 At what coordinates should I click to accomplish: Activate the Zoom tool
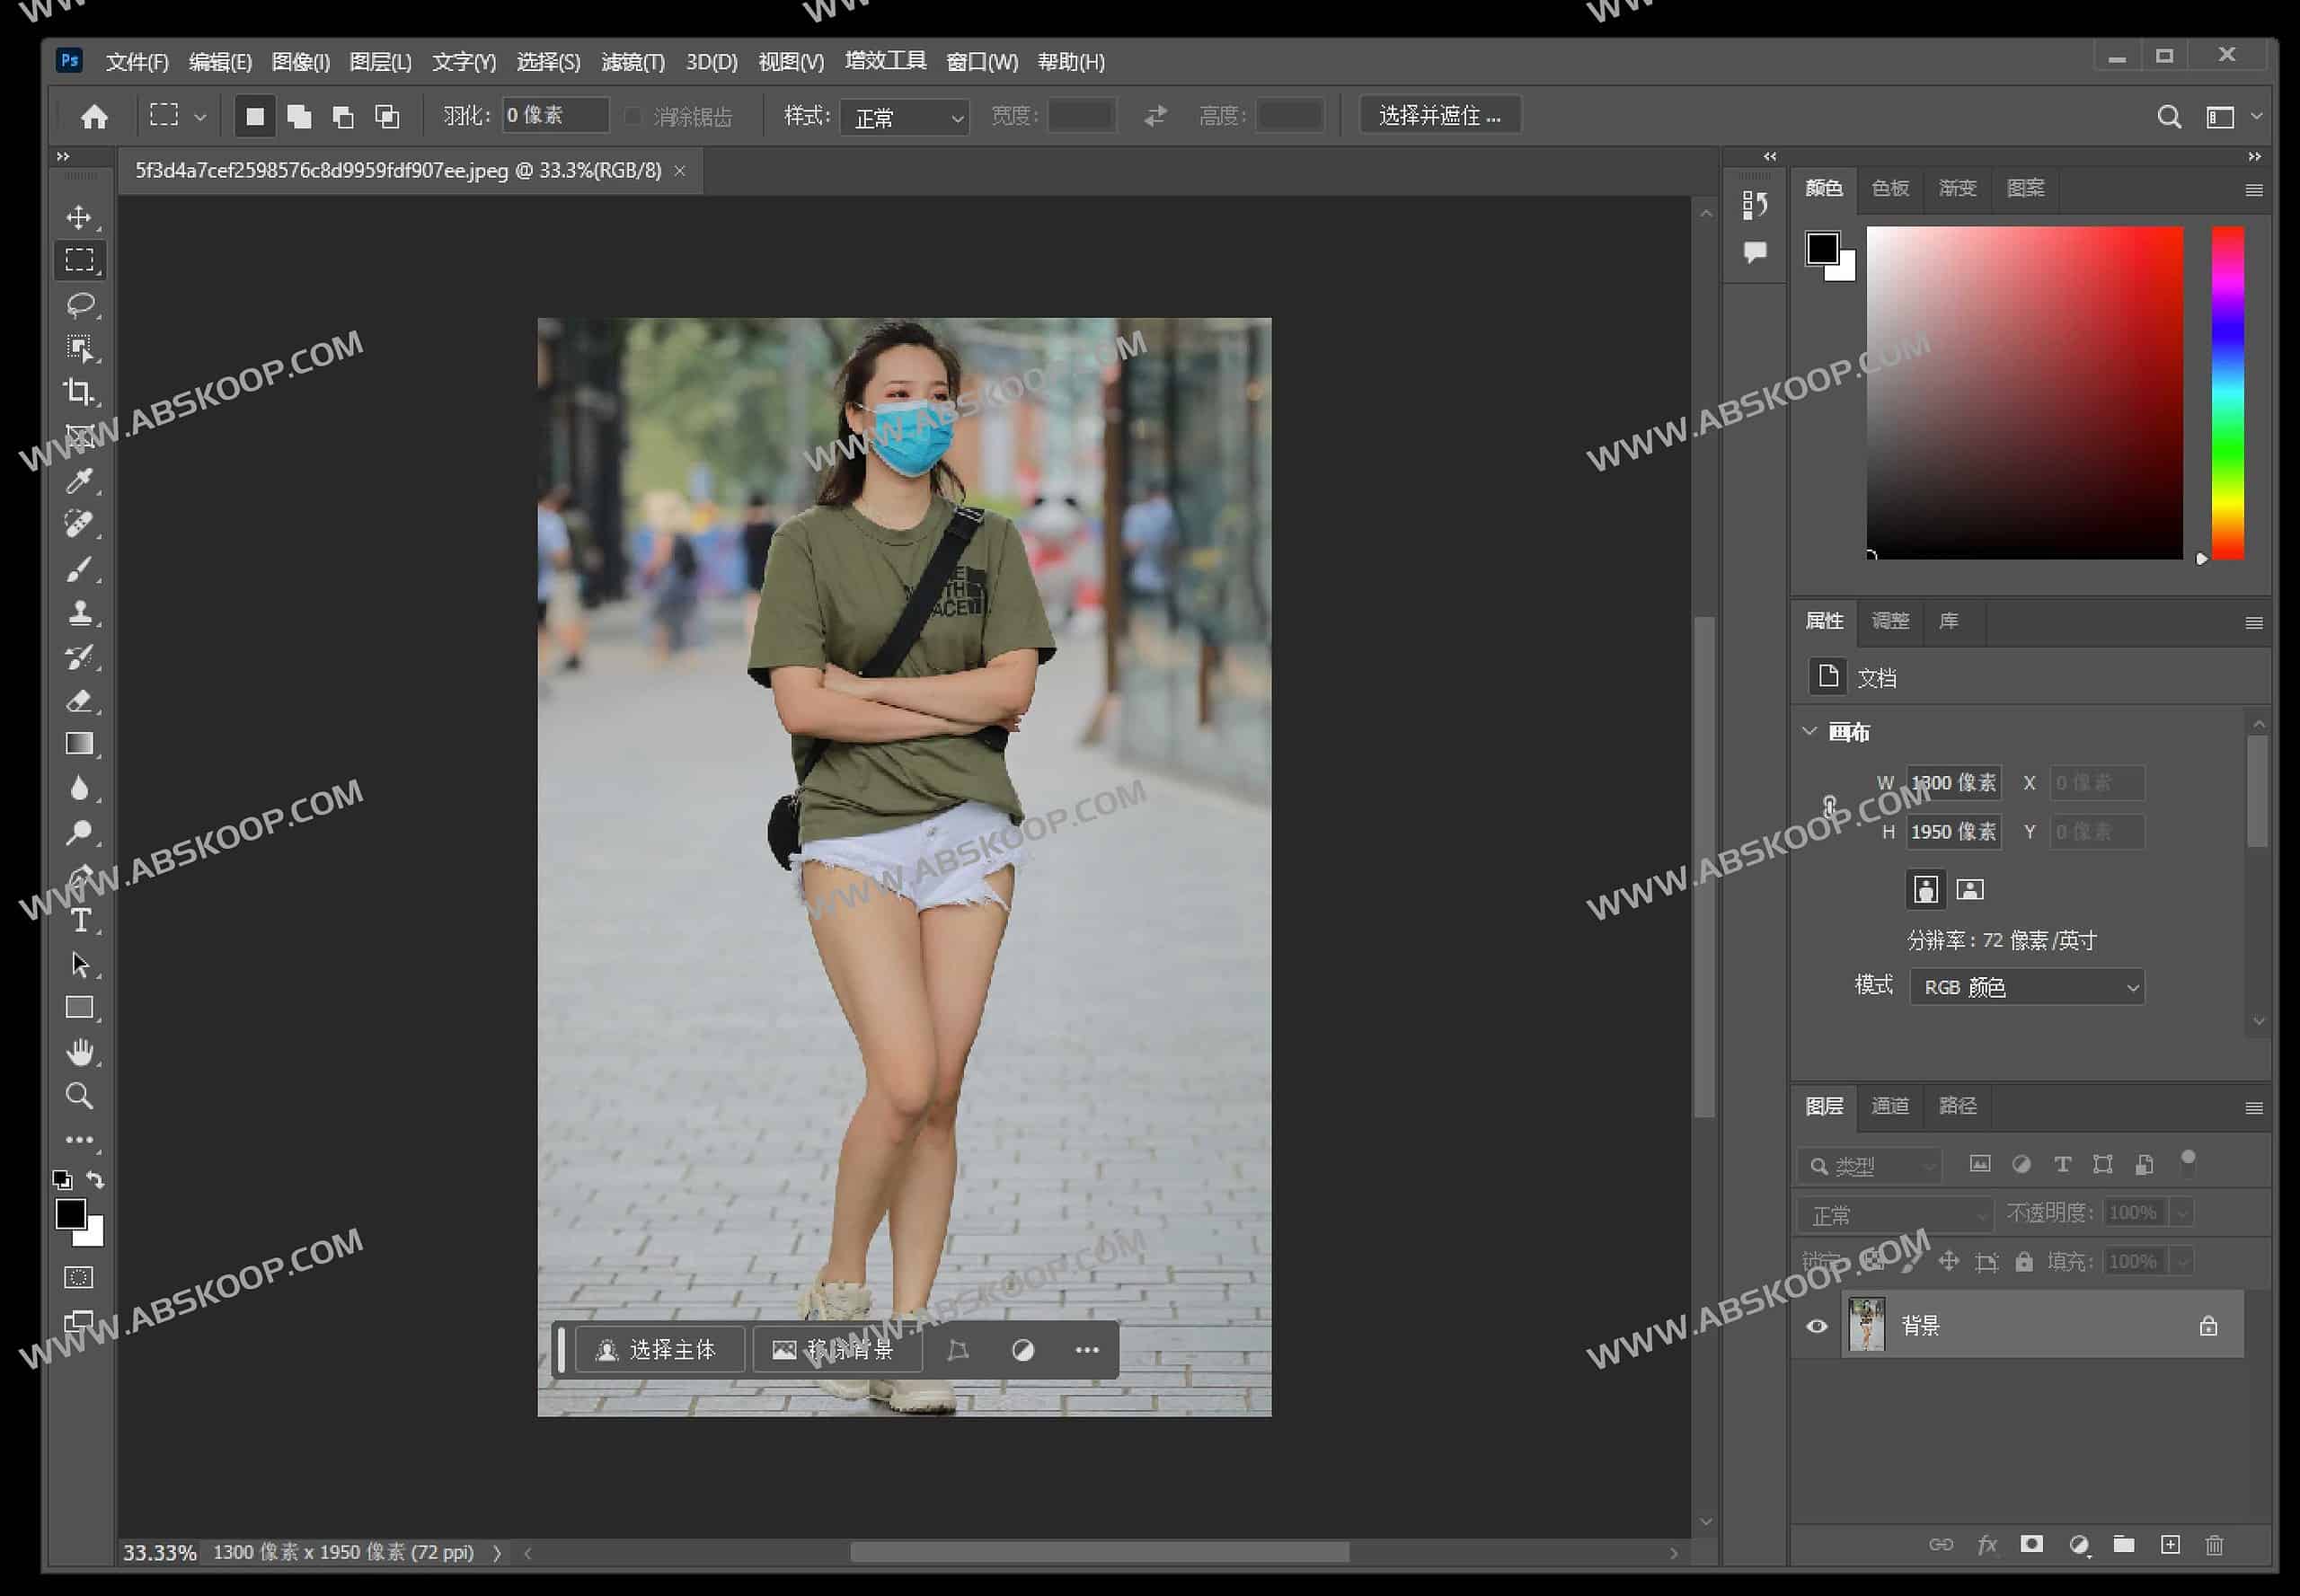pos(80,1095)
